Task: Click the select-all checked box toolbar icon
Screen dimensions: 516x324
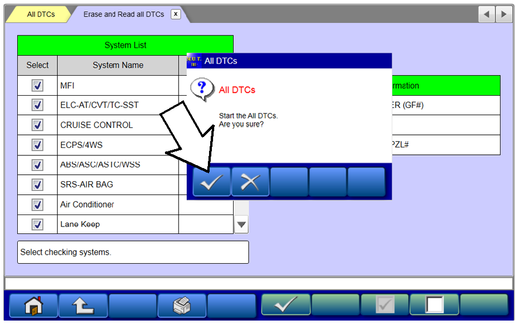Action: [x=385, y=305]
